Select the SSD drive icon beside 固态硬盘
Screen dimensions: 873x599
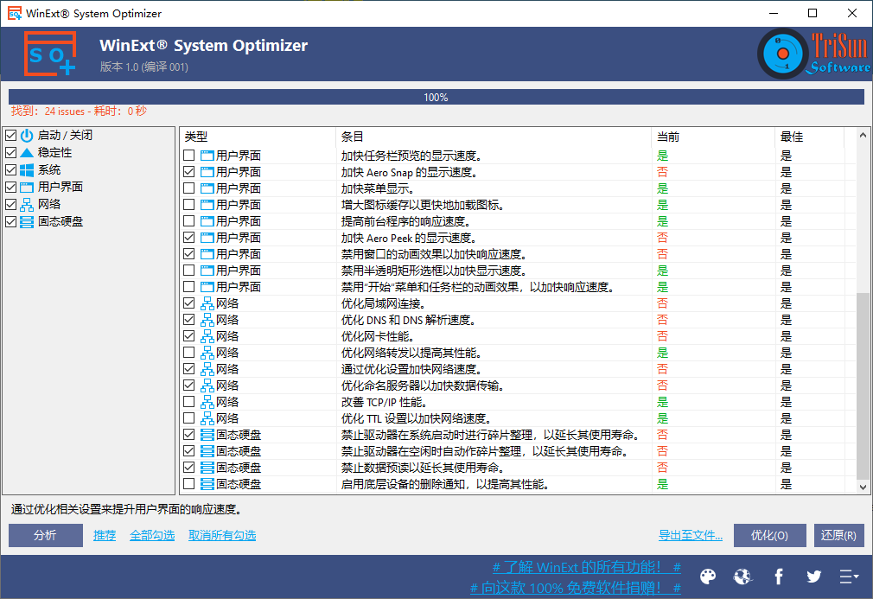click(x=26, y=221)
